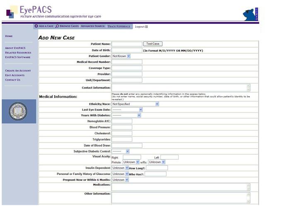Open About EyePACS link

(15, 48)
